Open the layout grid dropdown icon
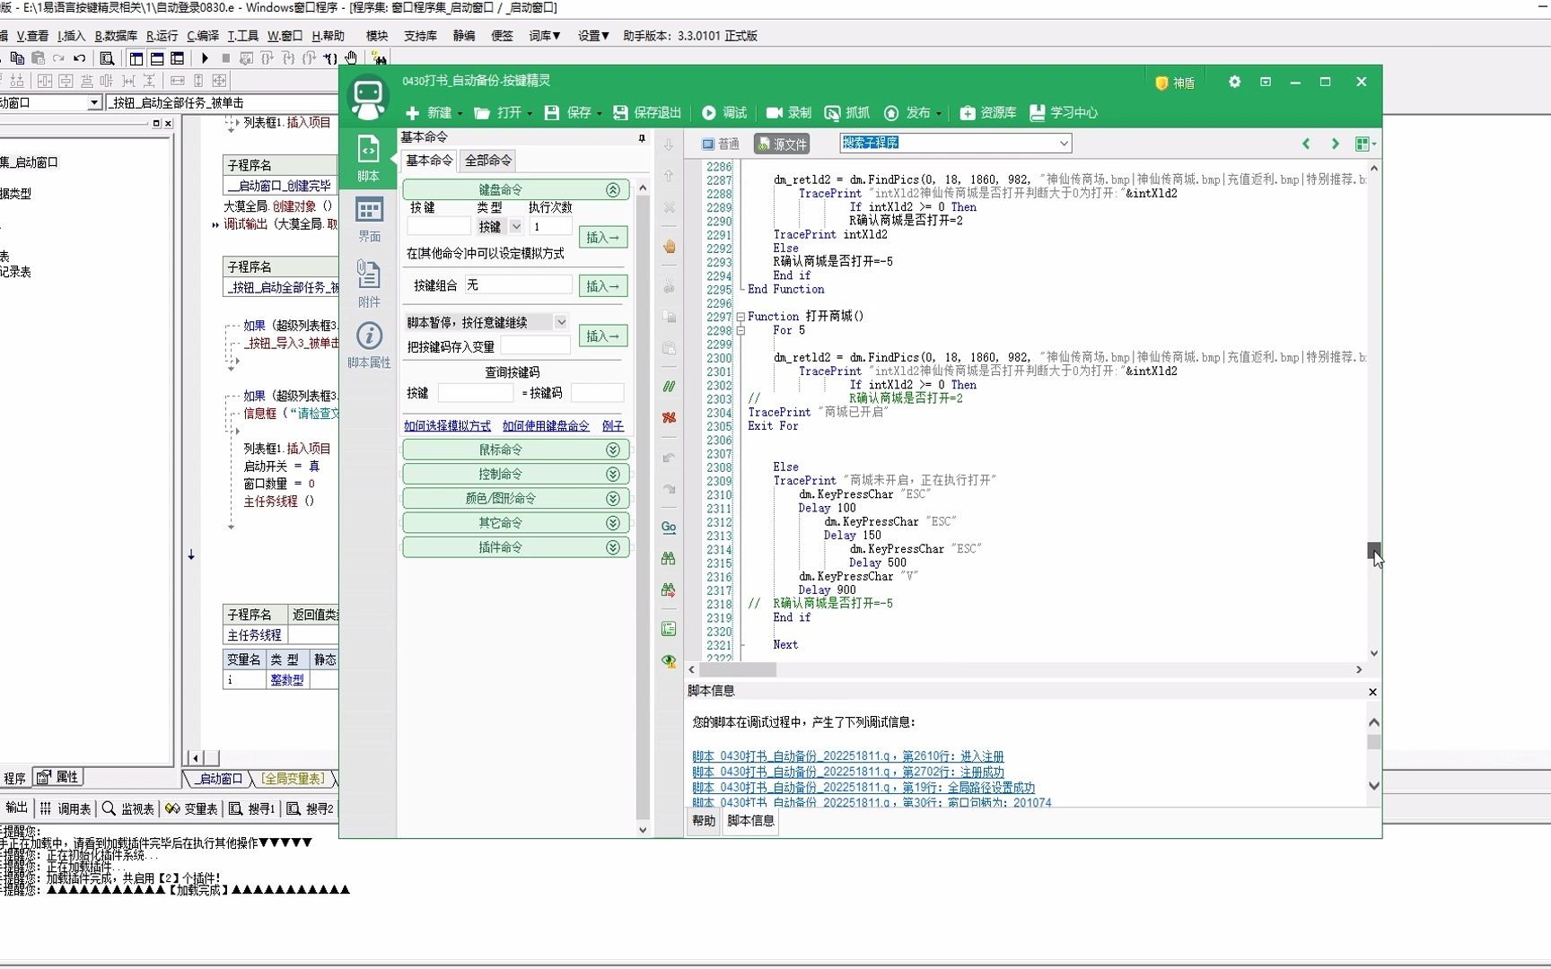The image size is (1551, 969). [x=1365, y=144]
